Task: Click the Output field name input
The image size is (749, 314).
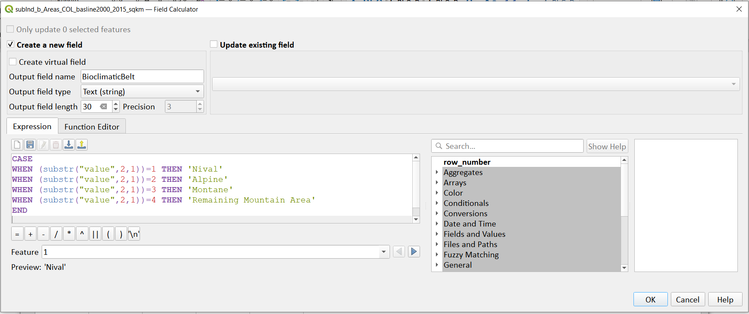Action: pyautogui.click(x=142, y=76)
